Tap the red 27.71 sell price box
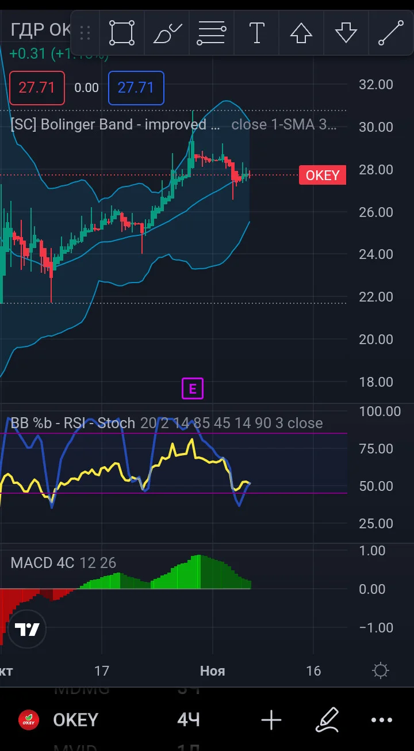The image size is (414, 751). (36, 88)
